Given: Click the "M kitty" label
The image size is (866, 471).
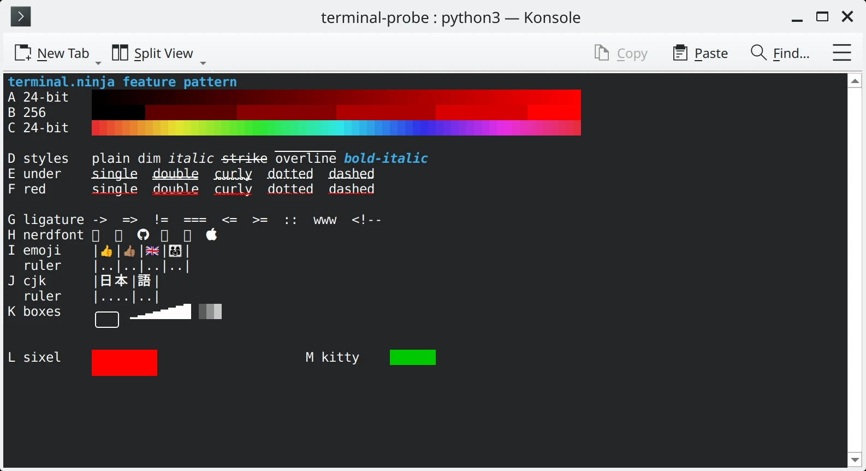Looking at the screenshot, I should point(333,357).
